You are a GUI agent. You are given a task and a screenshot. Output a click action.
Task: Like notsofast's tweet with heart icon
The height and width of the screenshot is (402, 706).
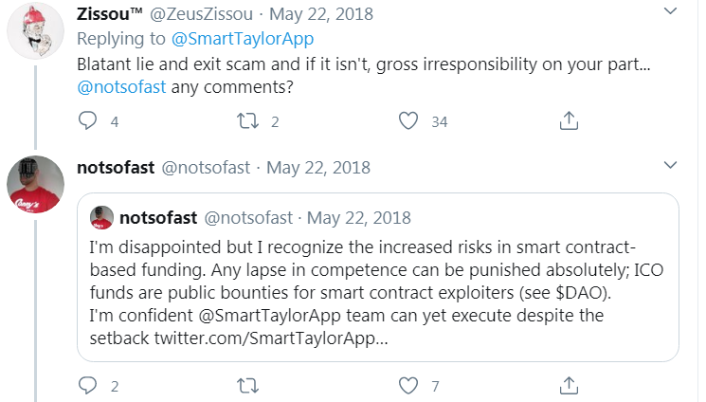pyautogui.click(x=408, y=386)
